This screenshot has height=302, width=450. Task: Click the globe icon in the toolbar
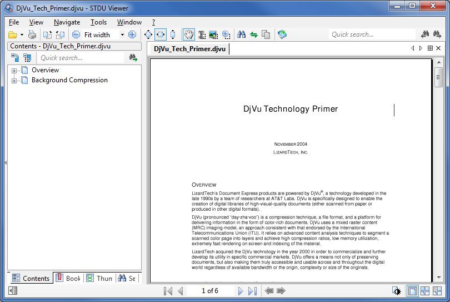tap(282, 35)
